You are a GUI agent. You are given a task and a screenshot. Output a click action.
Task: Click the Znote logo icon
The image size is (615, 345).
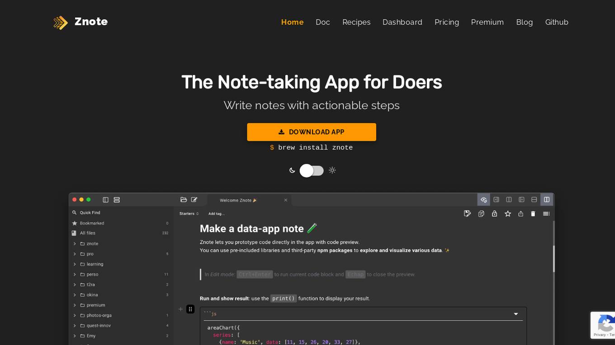tap(61, 23)
